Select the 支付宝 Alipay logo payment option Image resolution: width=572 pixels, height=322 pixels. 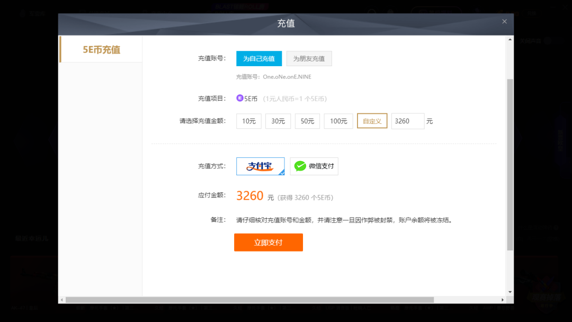260,166
